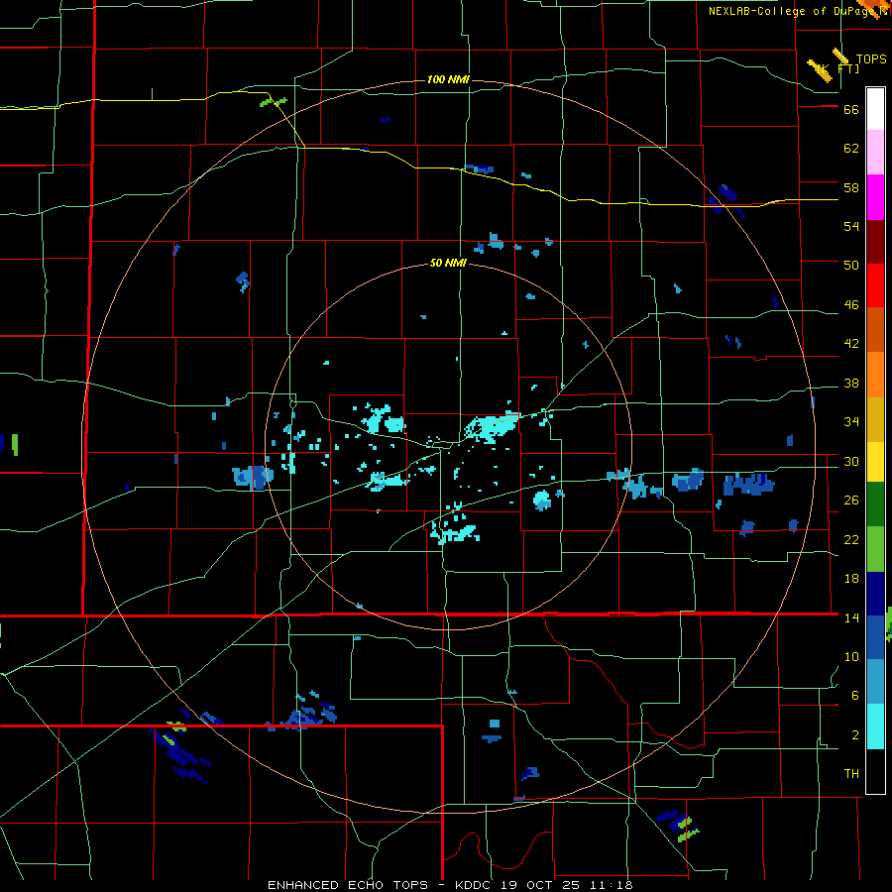Image resolution: width=892 pixels, height=892 pixels.
Task: Click the white swatch in the echo tops legend
Action: (x=875, y=109)
